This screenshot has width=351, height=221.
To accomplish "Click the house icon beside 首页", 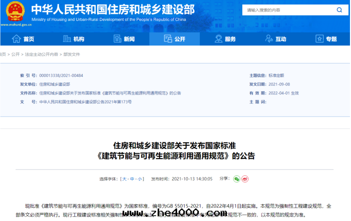I will coord(16,39).
